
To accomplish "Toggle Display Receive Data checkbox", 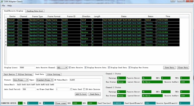I will 86,67.
